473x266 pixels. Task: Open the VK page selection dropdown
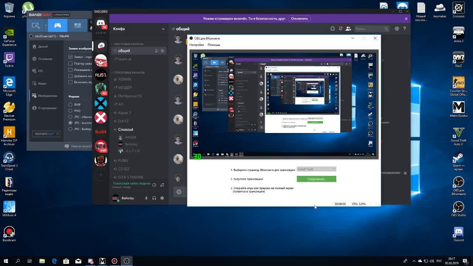[x=316, y=169]
